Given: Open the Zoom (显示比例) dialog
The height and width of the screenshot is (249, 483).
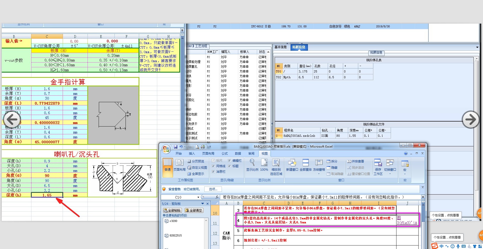Looking at the screenshot, I should tap(252, 165).
